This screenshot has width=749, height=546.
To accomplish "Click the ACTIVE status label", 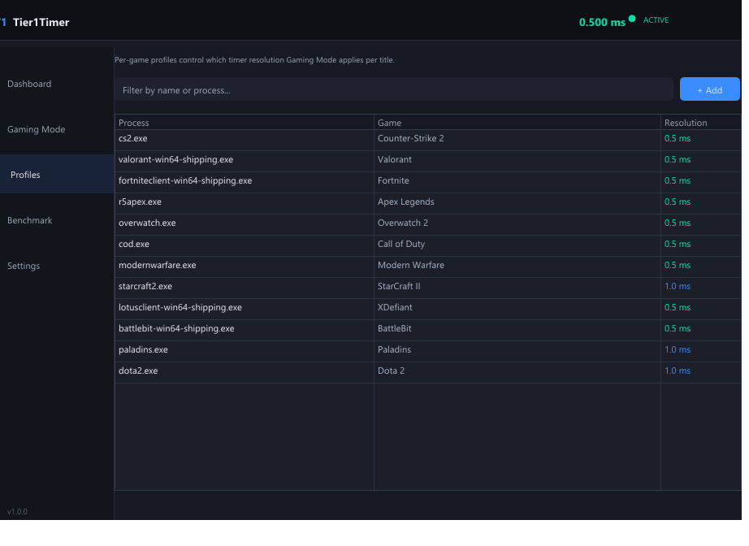I will click(656, 20).
